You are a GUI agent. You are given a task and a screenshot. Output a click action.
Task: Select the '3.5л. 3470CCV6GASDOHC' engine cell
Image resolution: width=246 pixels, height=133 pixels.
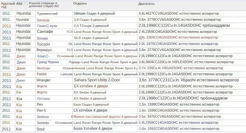[180, 117]
